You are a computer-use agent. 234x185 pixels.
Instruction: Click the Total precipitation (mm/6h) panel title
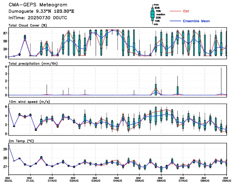tap(33, 64)
